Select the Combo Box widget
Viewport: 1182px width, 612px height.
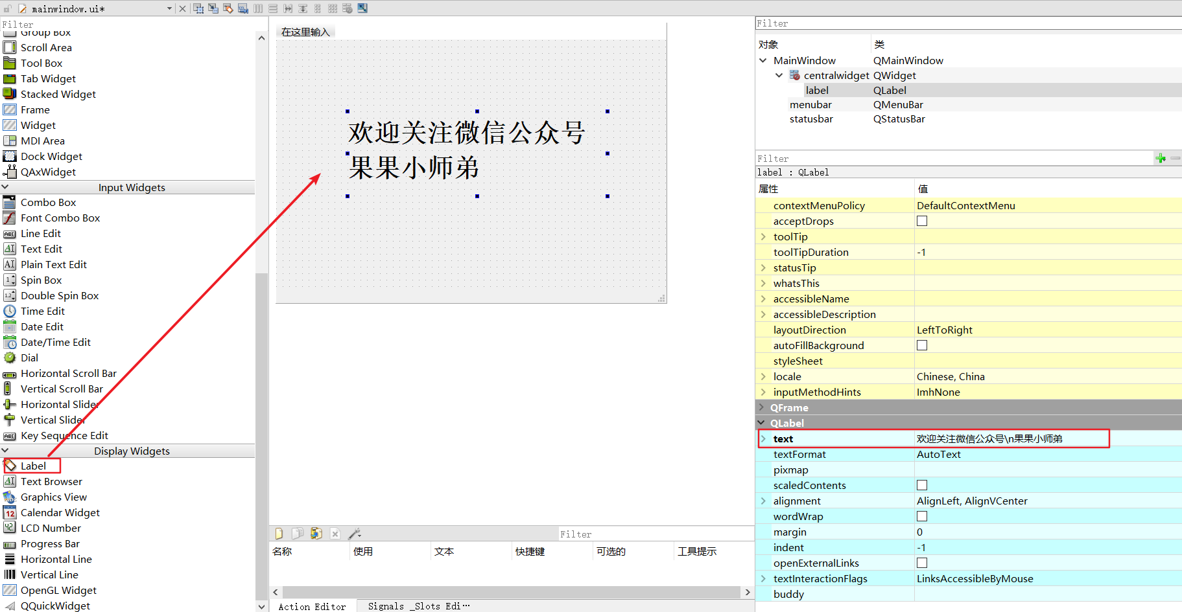click(48, 202)
